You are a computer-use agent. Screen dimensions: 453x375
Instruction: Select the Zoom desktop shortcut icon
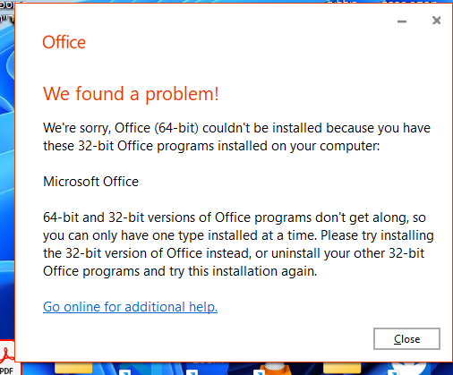[208, 369]
